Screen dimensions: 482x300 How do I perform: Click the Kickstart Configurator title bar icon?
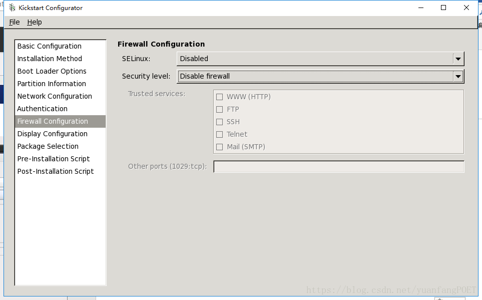(12, 8)
